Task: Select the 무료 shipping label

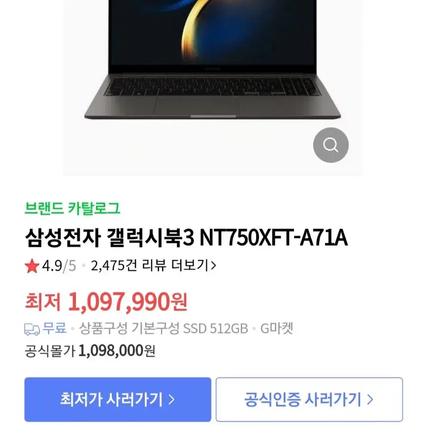Action: point(55,328)
